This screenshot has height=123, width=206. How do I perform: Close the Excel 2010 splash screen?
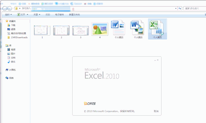tap(158, 60)
